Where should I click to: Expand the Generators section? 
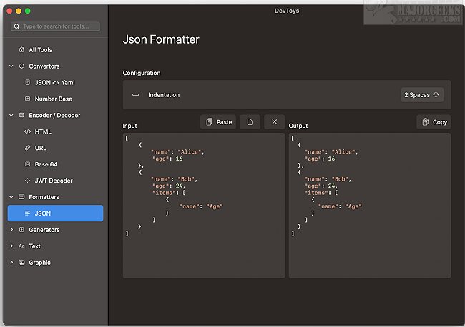click(x=11, y=230)
